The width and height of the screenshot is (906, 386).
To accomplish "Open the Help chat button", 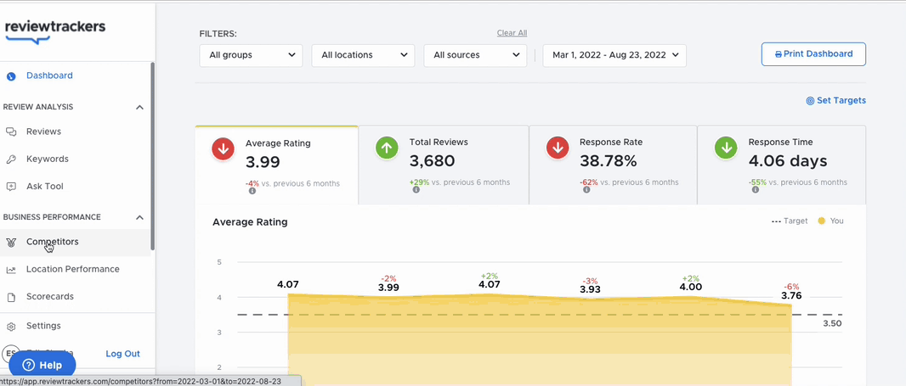I will [42, 366].
